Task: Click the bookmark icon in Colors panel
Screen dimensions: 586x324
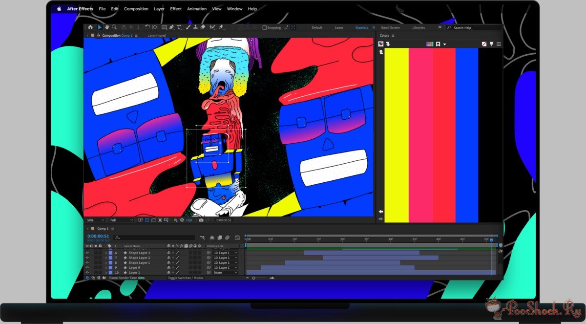Action: [438, 44]
